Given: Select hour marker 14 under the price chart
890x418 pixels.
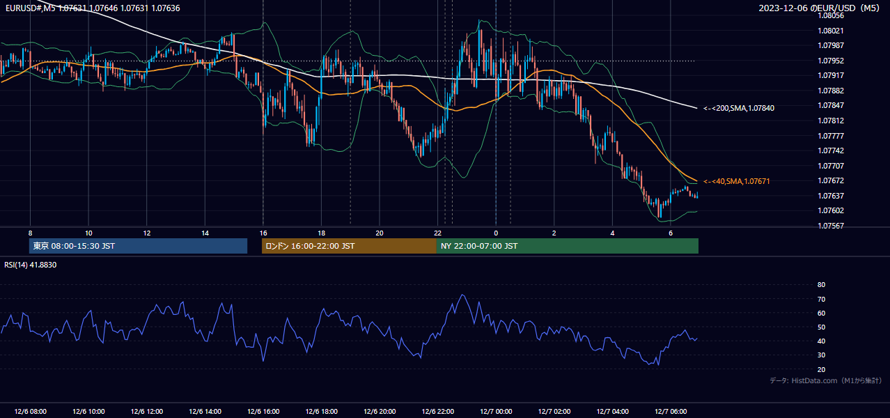Looking at the screenshot, I should 205,233.
